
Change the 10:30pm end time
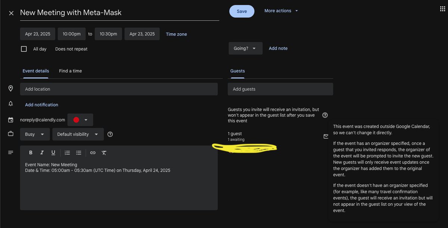point(108,34)
